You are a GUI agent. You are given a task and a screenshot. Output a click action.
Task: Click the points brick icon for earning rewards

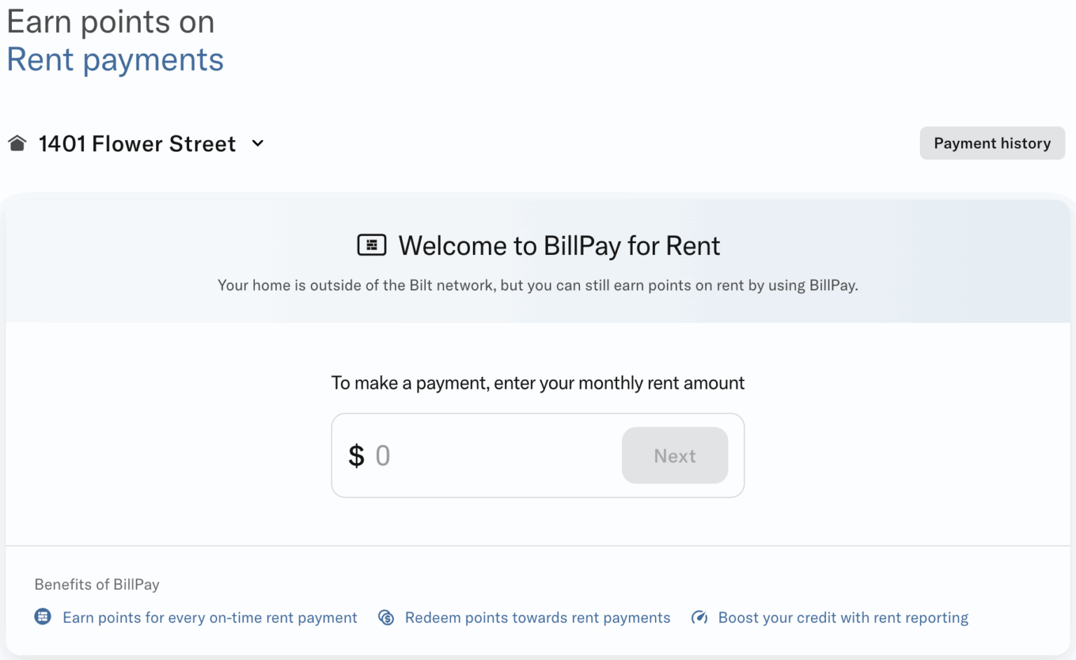(43, 617)
